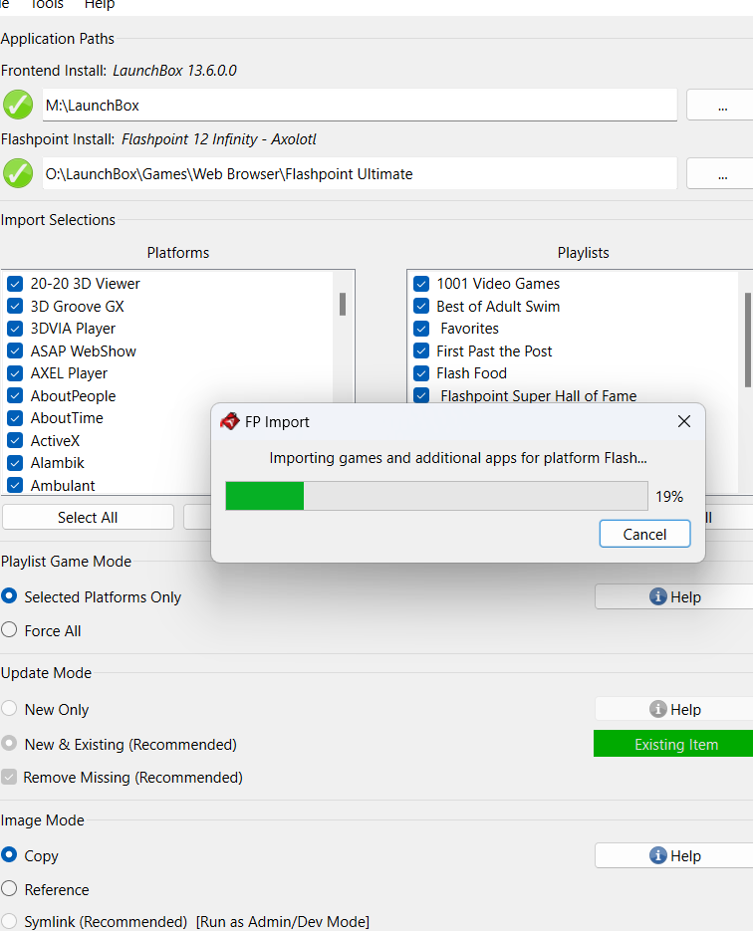Image resolution: width=753 pixels, height=931 pixels.
Task: Browse for Frontend Install folder
Action: pyautogui.click(x=720, y=106)
